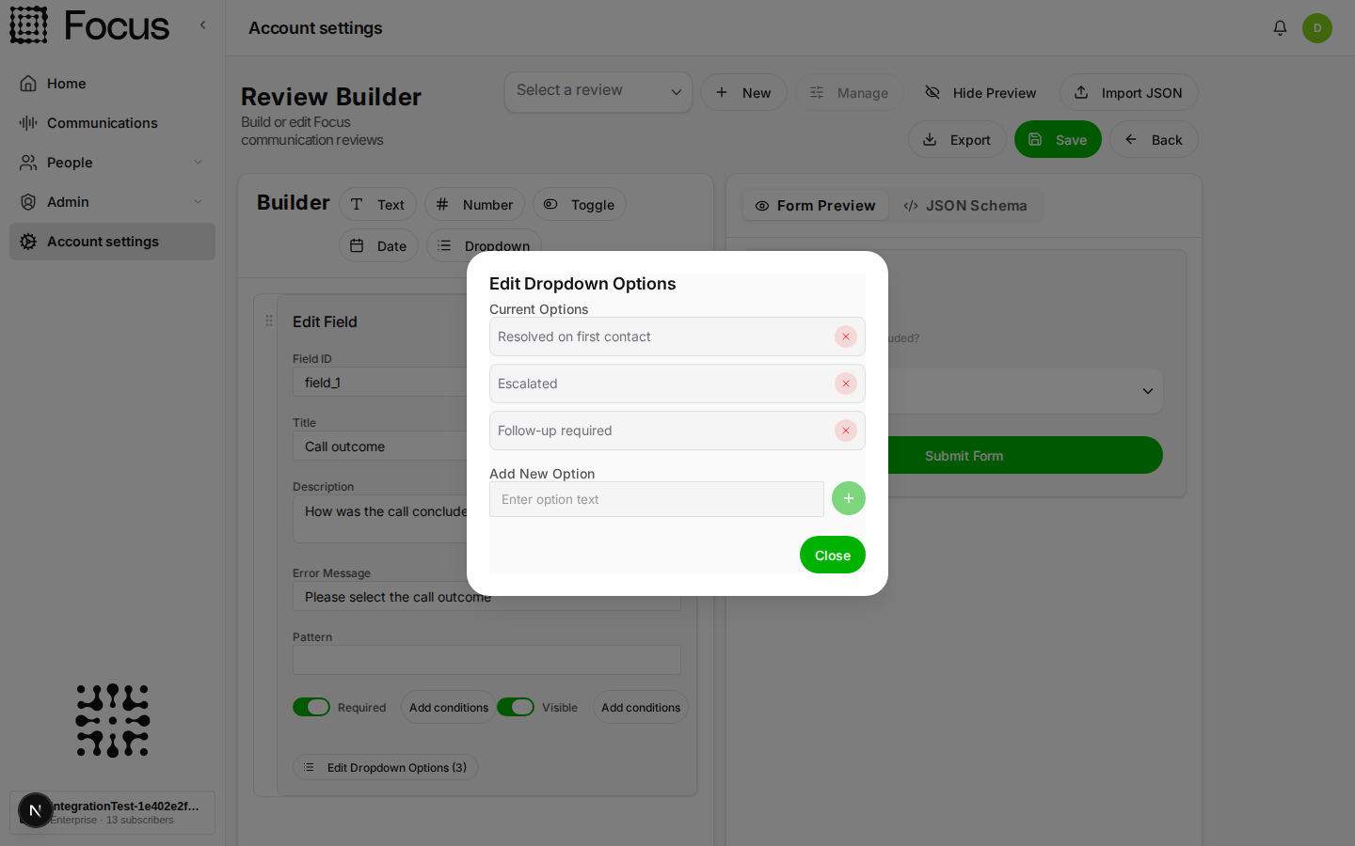This screenshot has width=1355, height=846.
Task: Export the review
Action: point(957,139)
